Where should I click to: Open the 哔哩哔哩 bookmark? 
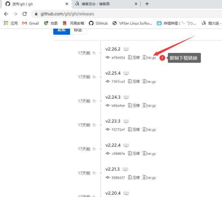pyautogui.click(x=176, y=23)
